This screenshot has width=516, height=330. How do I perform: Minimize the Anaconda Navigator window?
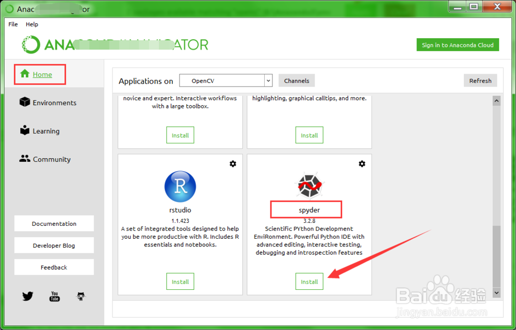(457, 7)
